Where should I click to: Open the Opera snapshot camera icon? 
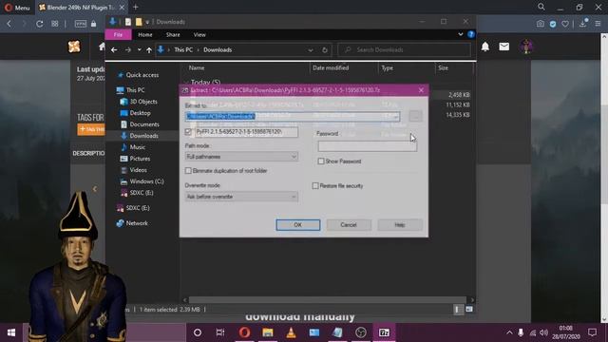point(541,24)
